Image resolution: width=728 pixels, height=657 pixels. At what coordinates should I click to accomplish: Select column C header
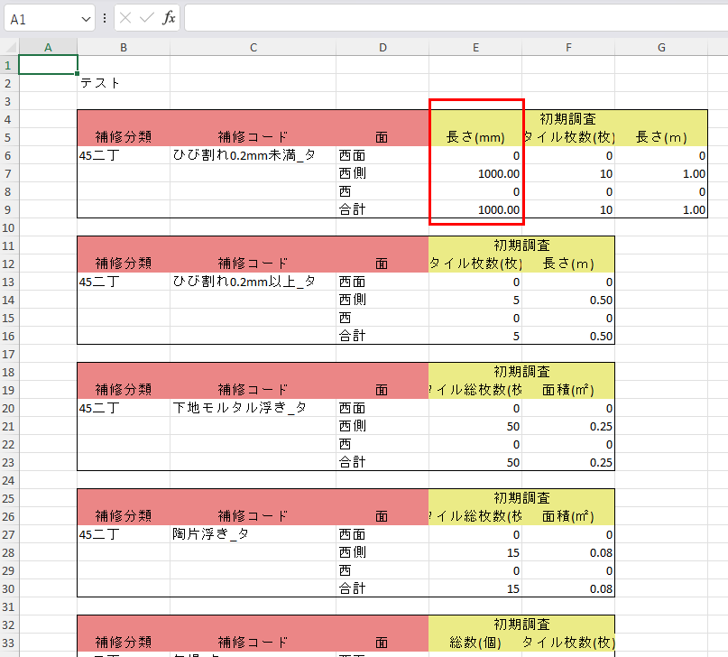point(253,47)
